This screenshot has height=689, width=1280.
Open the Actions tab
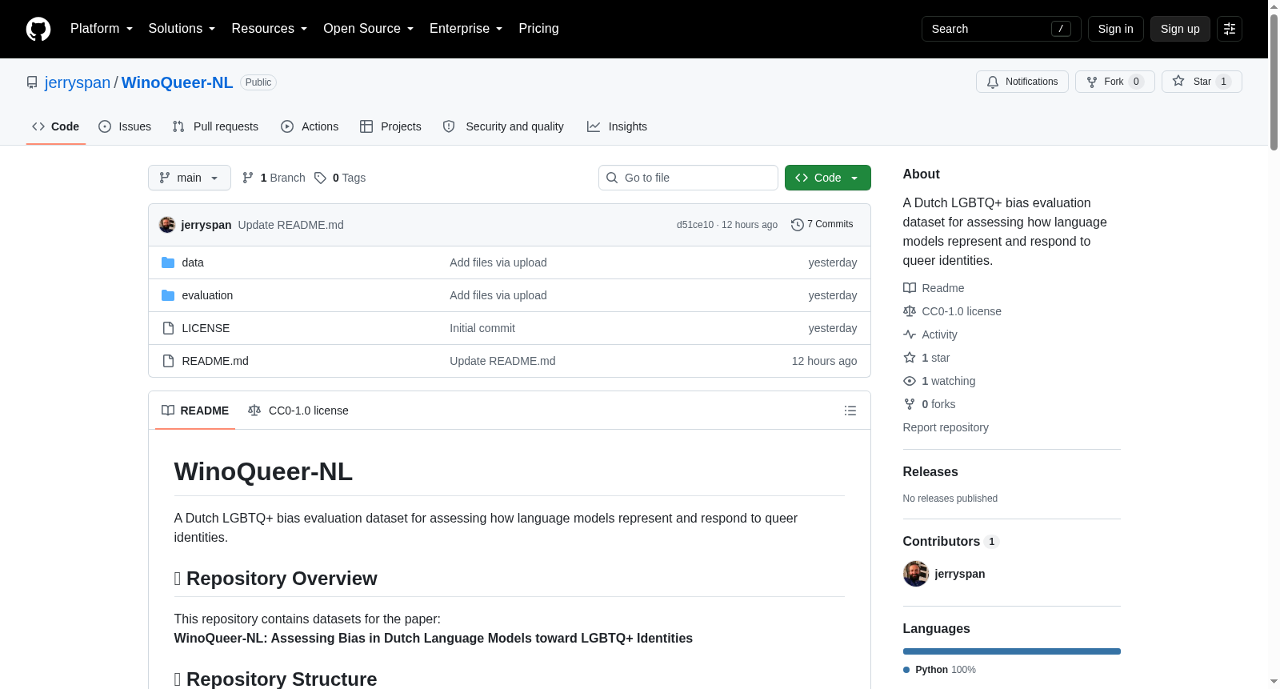click(310, 126)
